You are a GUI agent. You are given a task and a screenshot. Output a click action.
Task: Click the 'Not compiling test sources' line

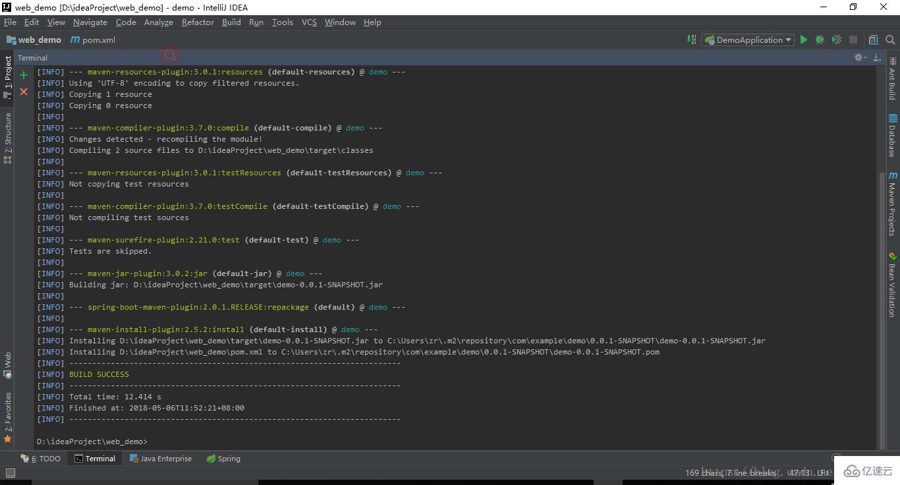[113, 217]
